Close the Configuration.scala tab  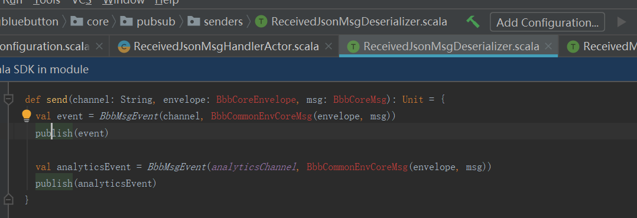[99, 46]
